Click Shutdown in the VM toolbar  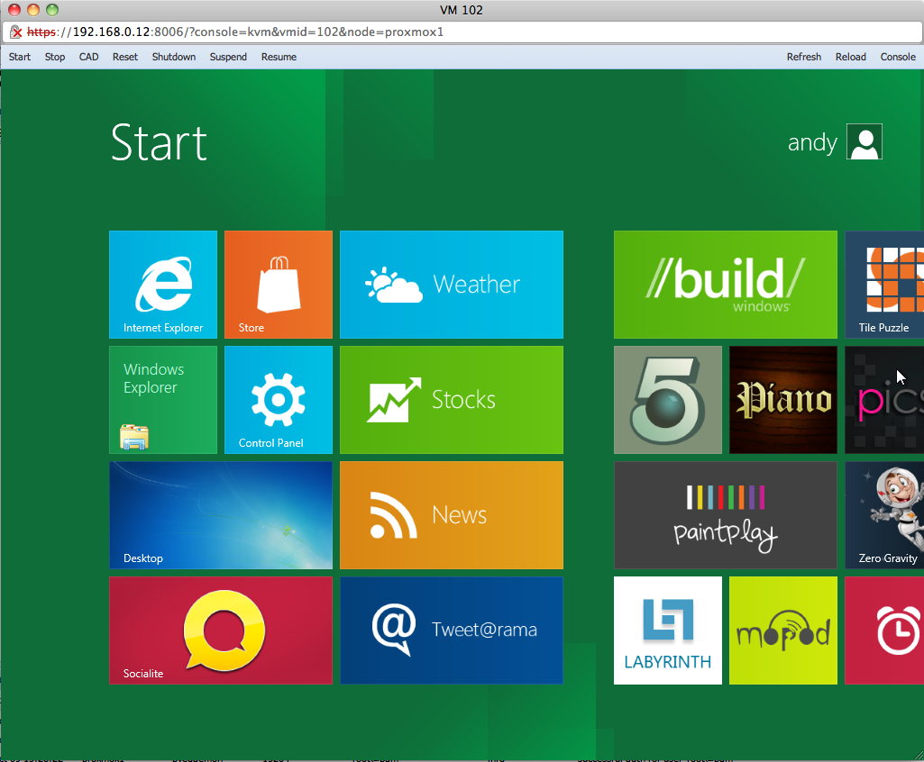point(174,57)
